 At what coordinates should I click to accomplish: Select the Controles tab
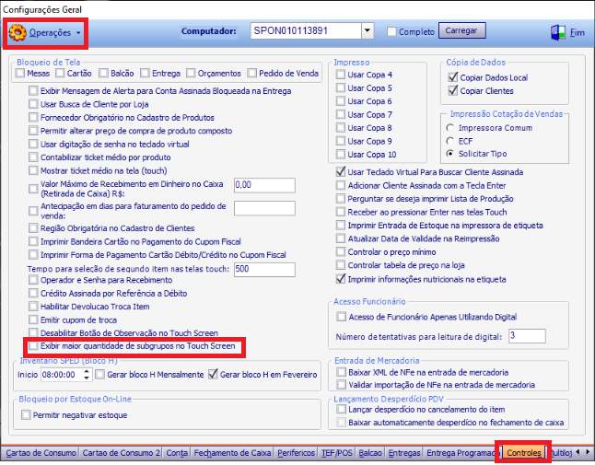click(524, 453)
